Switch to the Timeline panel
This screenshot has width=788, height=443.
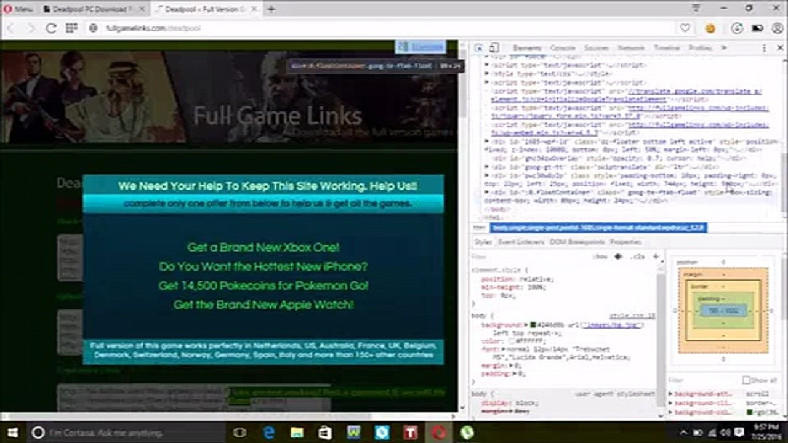tap(667, 48)
